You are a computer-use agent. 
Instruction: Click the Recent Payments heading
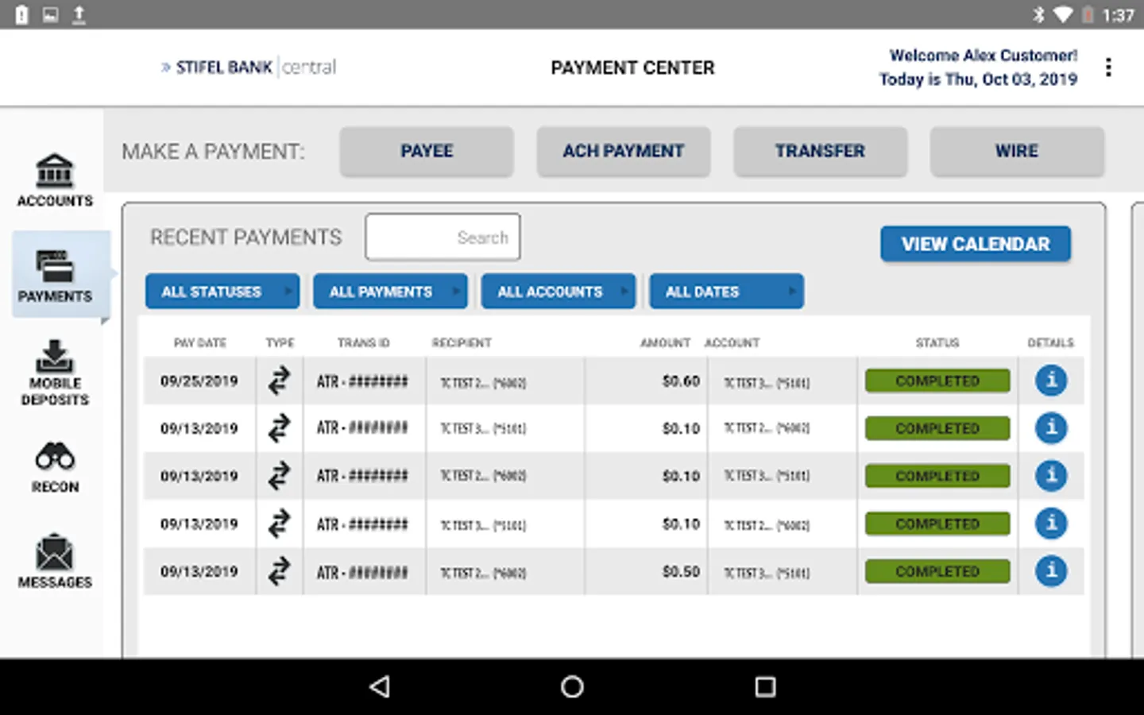click(246, 238)
